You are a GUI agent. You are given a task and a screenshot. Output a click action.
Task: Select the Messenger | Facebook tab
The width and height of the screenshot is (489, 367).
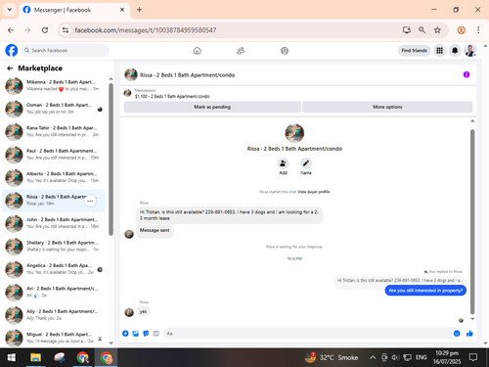tap(74, 10)
